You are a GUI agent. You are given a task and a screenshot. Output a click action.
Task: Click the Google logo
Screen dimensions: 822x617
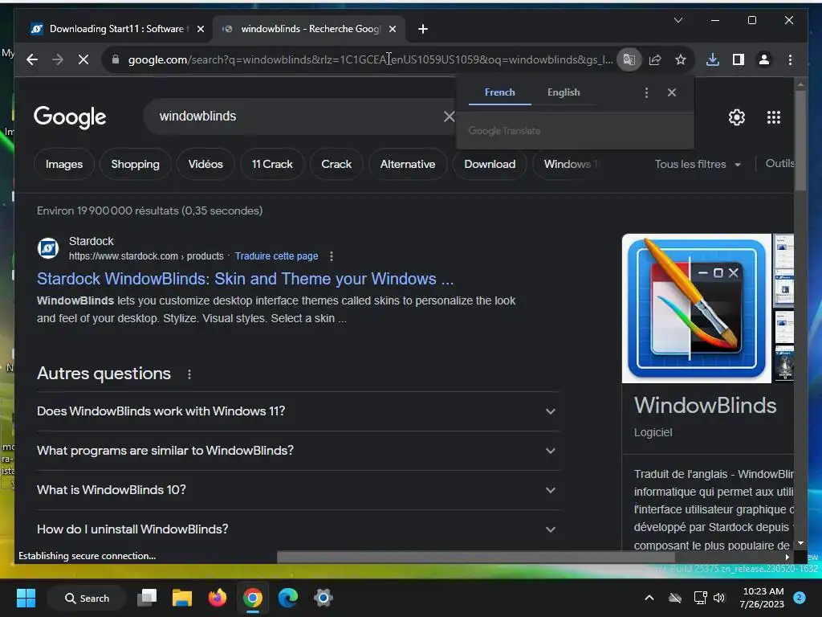pos(70,117)
